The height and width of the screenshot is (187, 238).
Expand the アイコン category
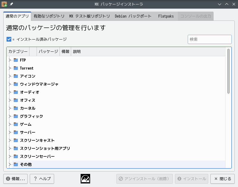(x=10, y=76)
